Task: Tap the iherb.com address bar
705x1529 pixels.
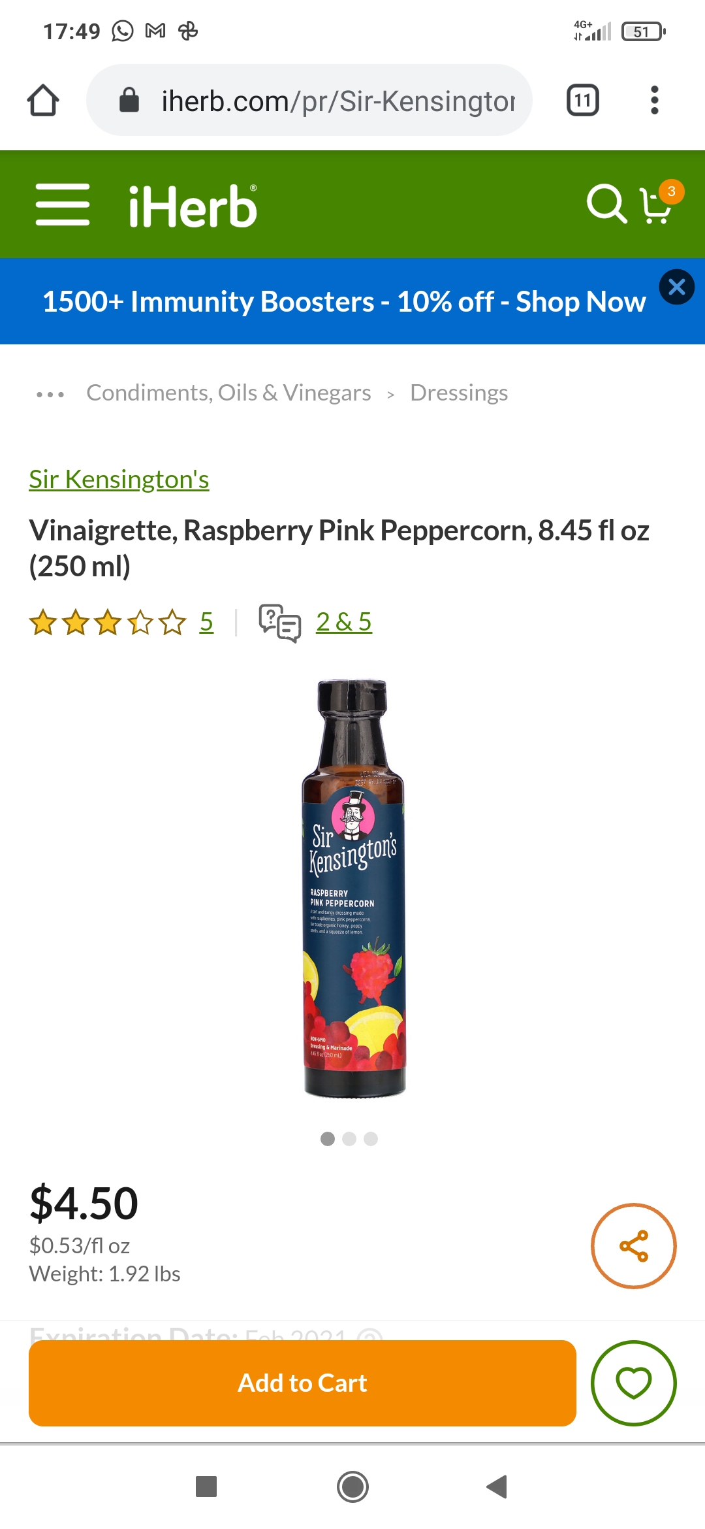Action: pos(309,101)
